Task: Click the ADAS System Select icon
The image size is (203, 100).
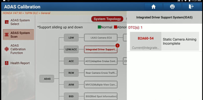Action: [x=7, y=22]
